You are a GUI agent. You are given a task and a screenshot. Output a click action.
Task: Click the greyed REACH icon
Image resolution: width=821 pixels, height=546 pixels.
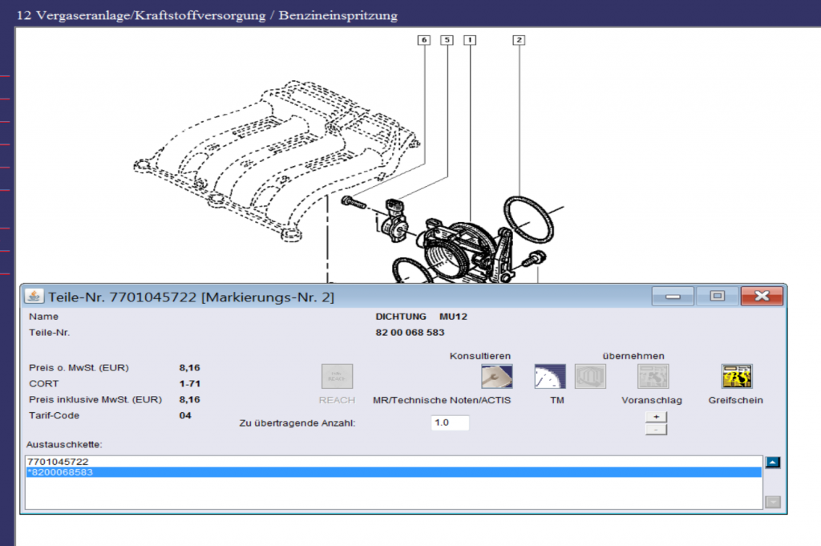pyautogui.click(x=337, y=376)
